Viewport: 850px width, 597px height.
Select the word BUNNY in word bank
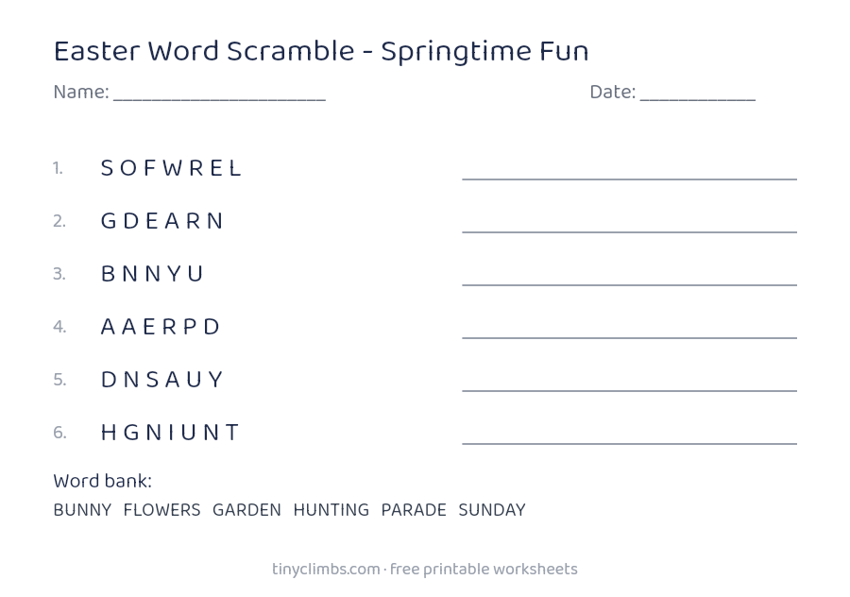82,510
